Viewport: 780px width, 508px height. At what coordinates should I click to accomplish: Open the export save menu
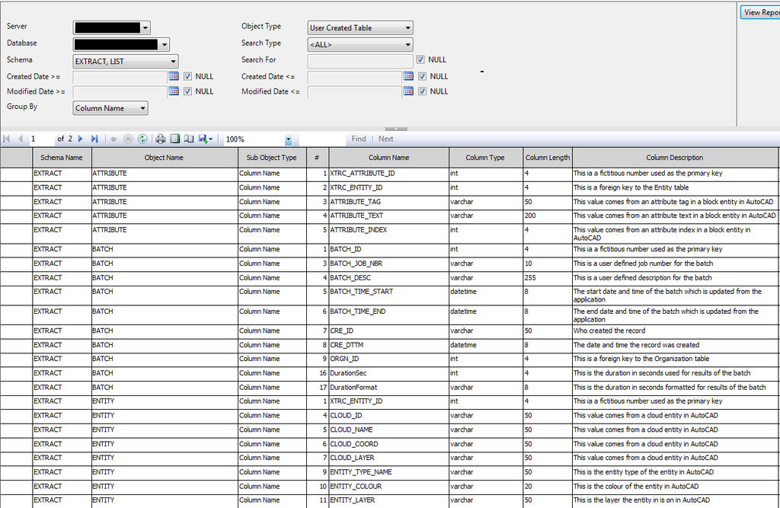click(x=205, y=139)
